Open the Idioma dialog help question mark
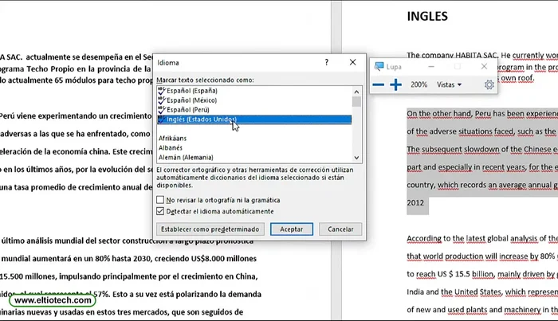Screen dimensions: 558x321 pyautogui.click(x=327, y=63)
